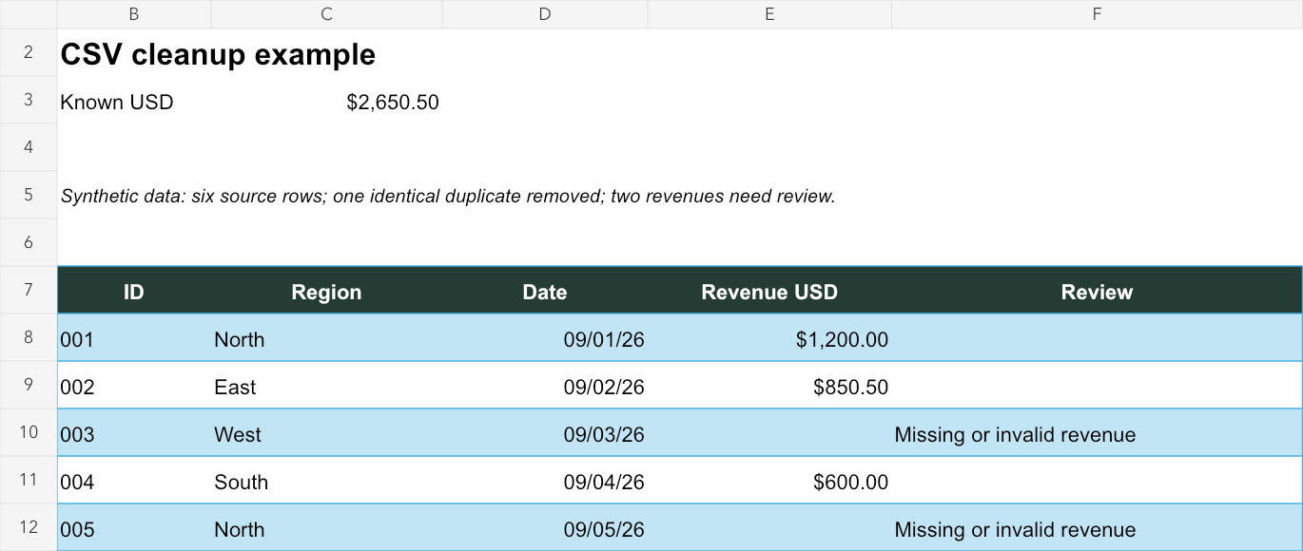Select the 'North' region cell for ID 001
The height and width of the screenshot is (551, 1303).
point(326,337)
